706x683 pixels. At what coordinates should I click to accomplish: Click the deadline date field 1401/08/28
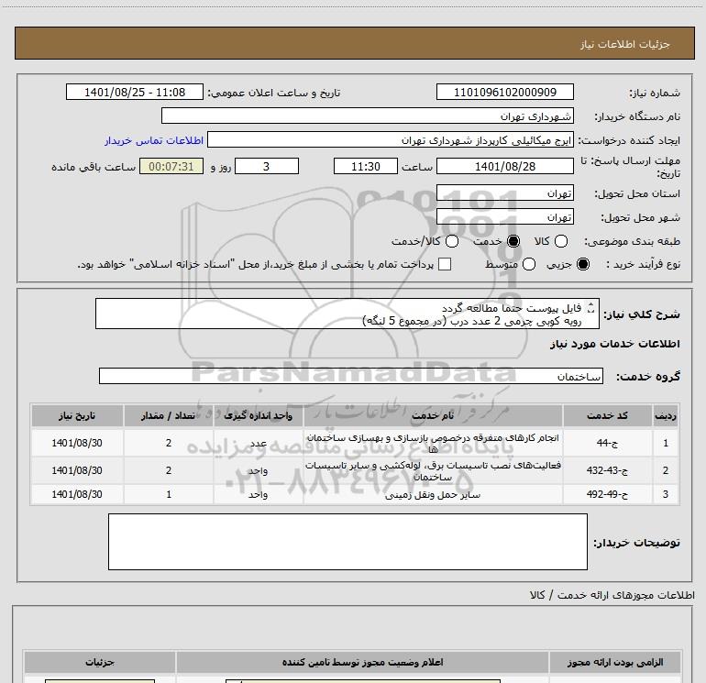pos(504,166)
